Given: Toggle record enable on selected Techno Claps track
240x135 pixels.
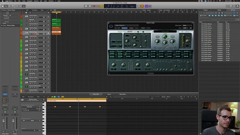Looking at the screenshot, I should [x=34, y=34].
